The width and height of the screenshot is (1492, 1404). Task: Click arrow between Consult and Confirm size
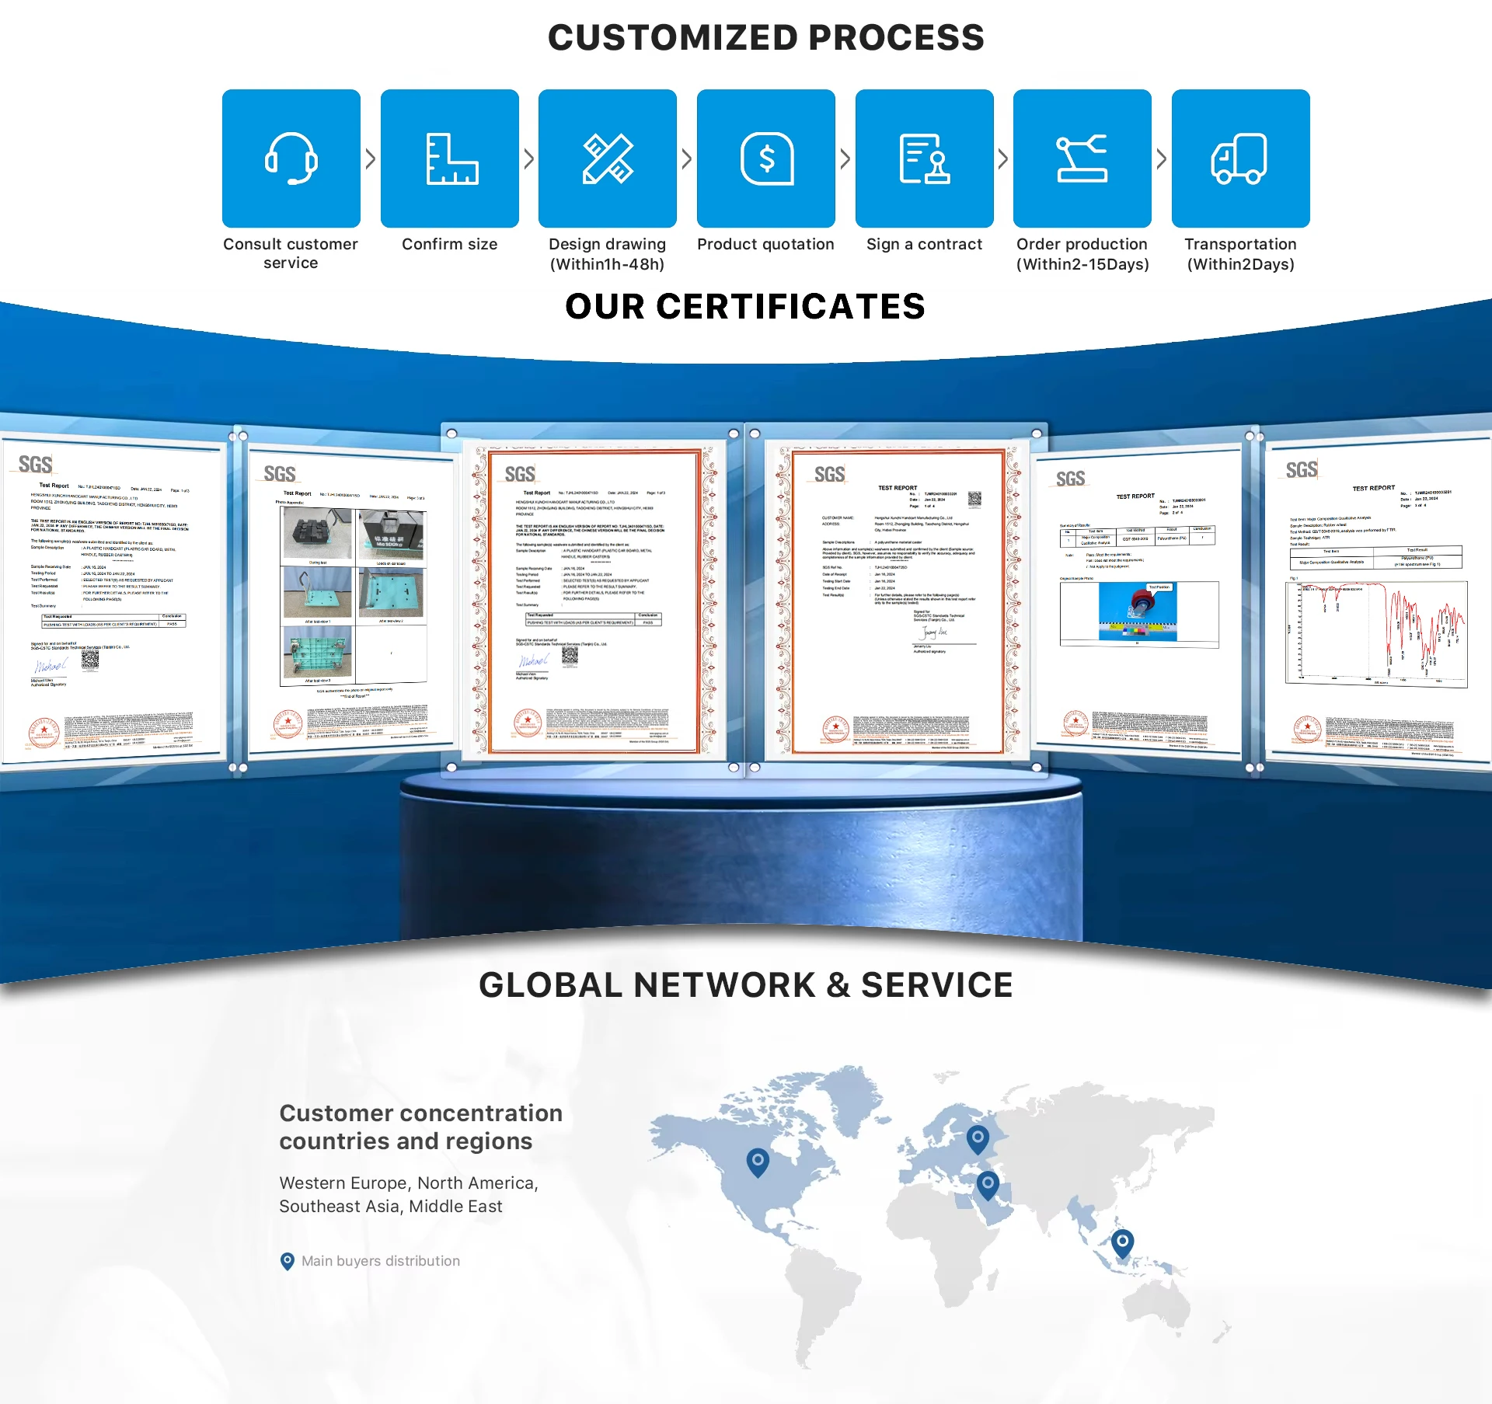371,159
